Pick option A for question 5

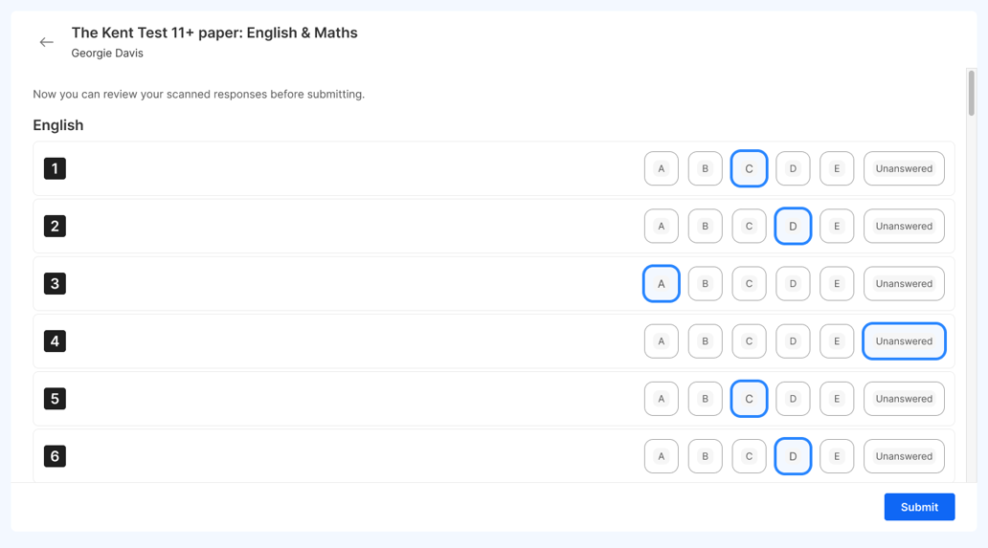pyautogui.click(x=661, y=399)
